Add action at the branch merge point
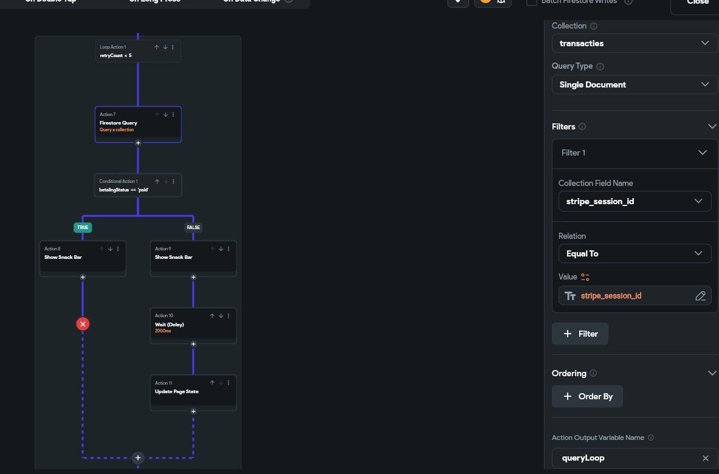 [x=138, y=458]
